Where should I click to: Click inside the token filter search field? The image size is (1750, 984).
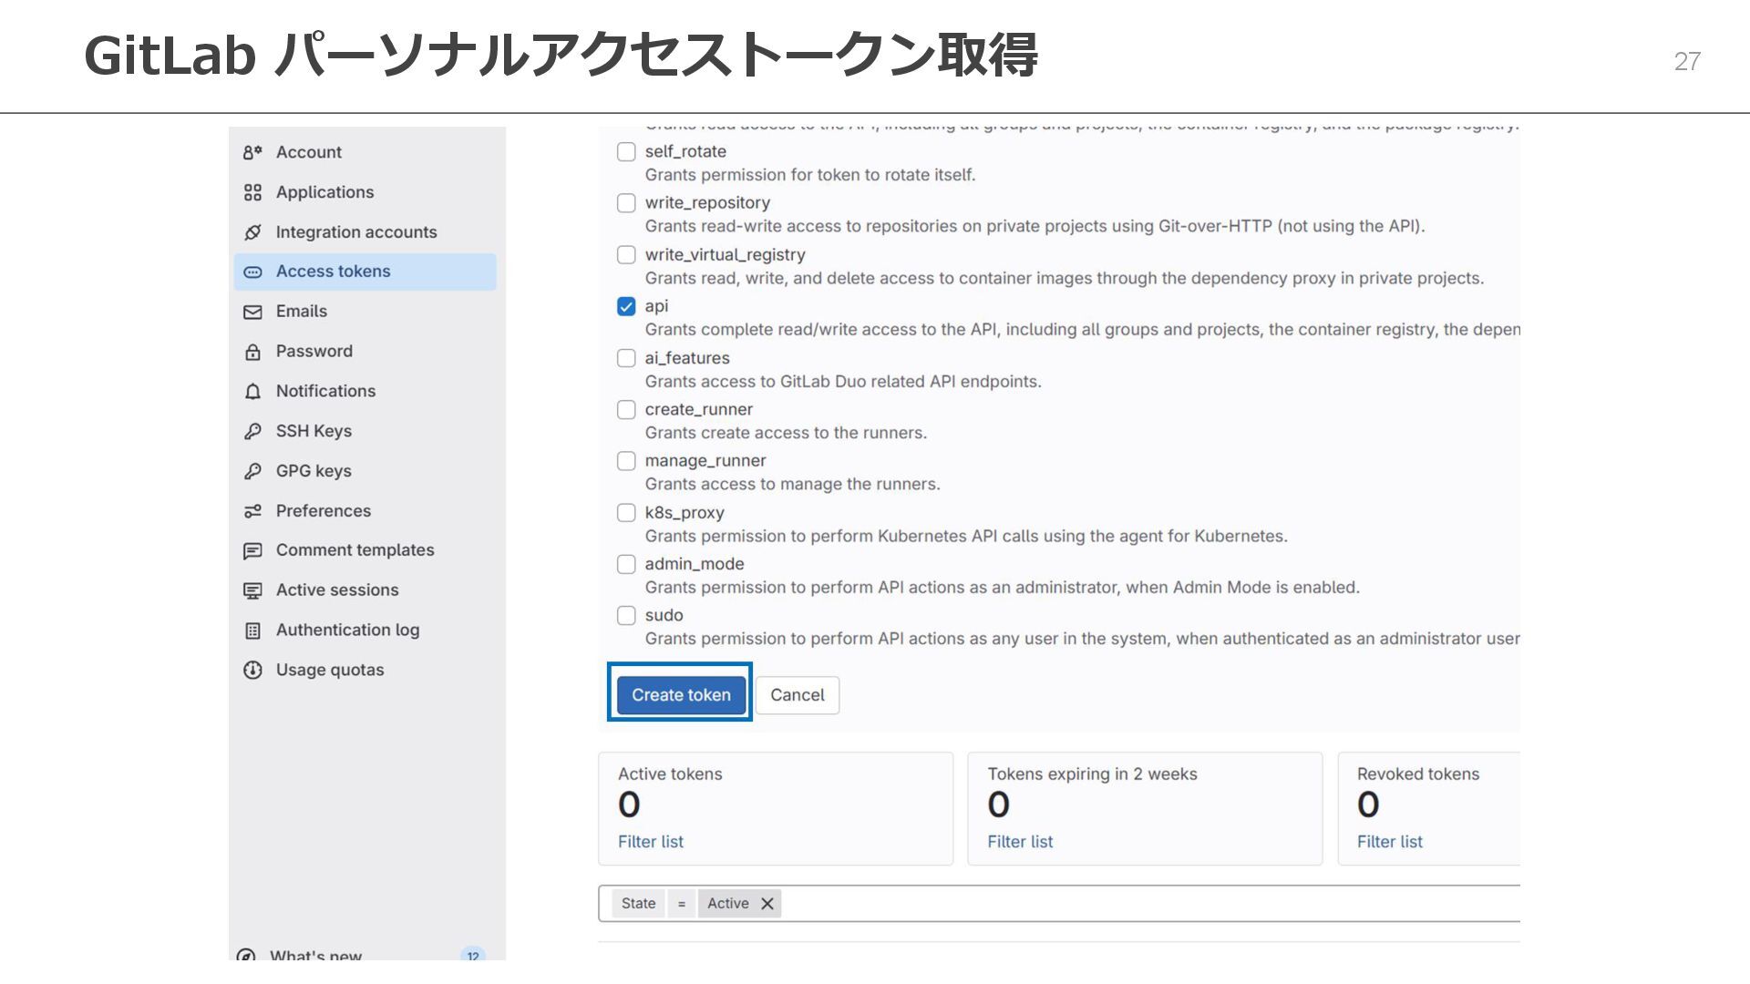tap(1139, 904)
